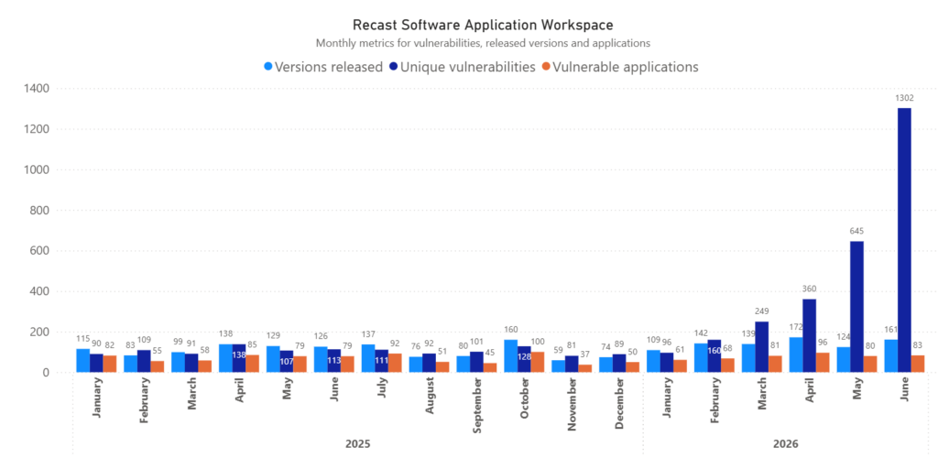Click the June 2026 versions released bar (161)

point(890,355)
